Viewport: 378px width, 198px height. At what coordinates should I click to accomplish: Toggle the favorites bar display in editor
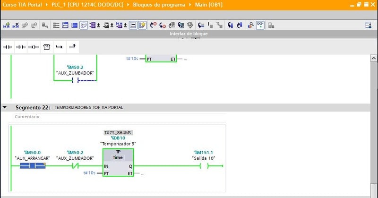pos(142,25)
